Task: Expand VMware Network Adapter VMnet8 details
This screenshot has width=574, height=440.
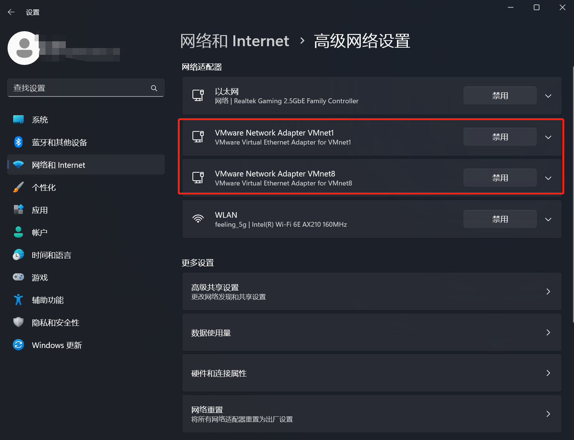Action: pos(548,178)
